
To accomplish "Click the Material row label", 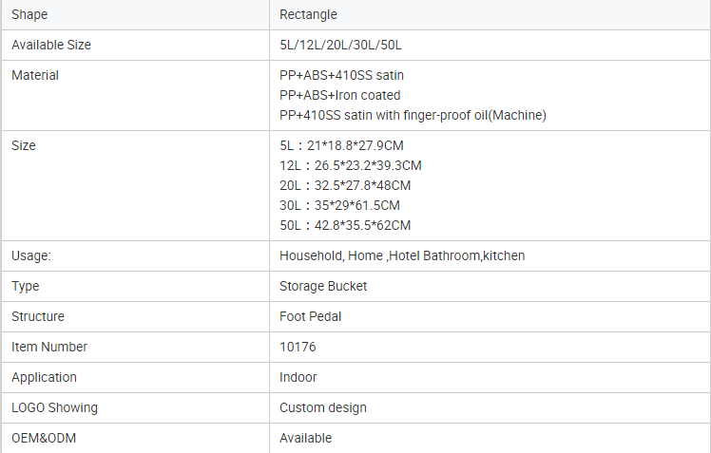I will click(x=35, y=75).
